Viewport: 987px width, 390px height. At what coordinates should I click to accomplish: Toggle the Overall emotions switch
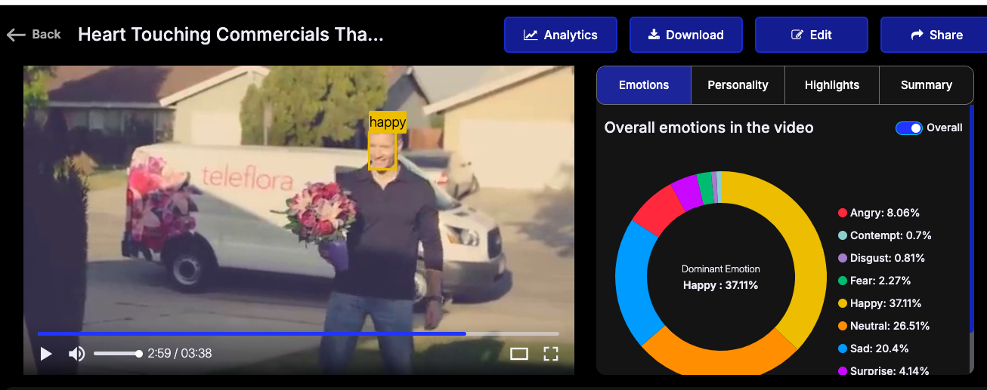[x=908, y=127]
